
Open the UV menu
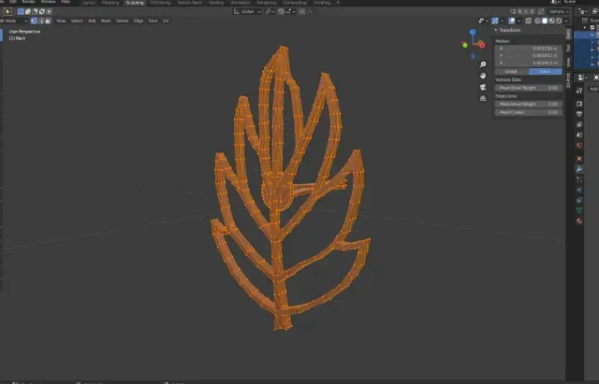[x=166, y=21]
